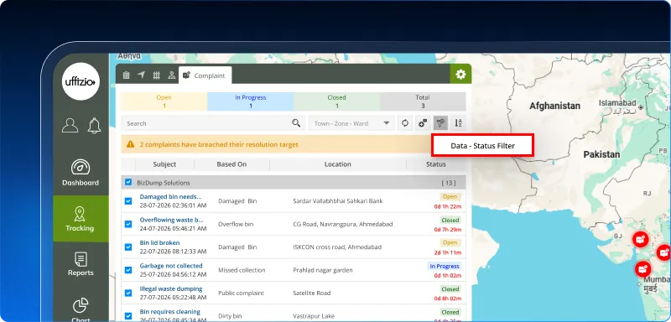Click in the Search field

tap(213, 123)
